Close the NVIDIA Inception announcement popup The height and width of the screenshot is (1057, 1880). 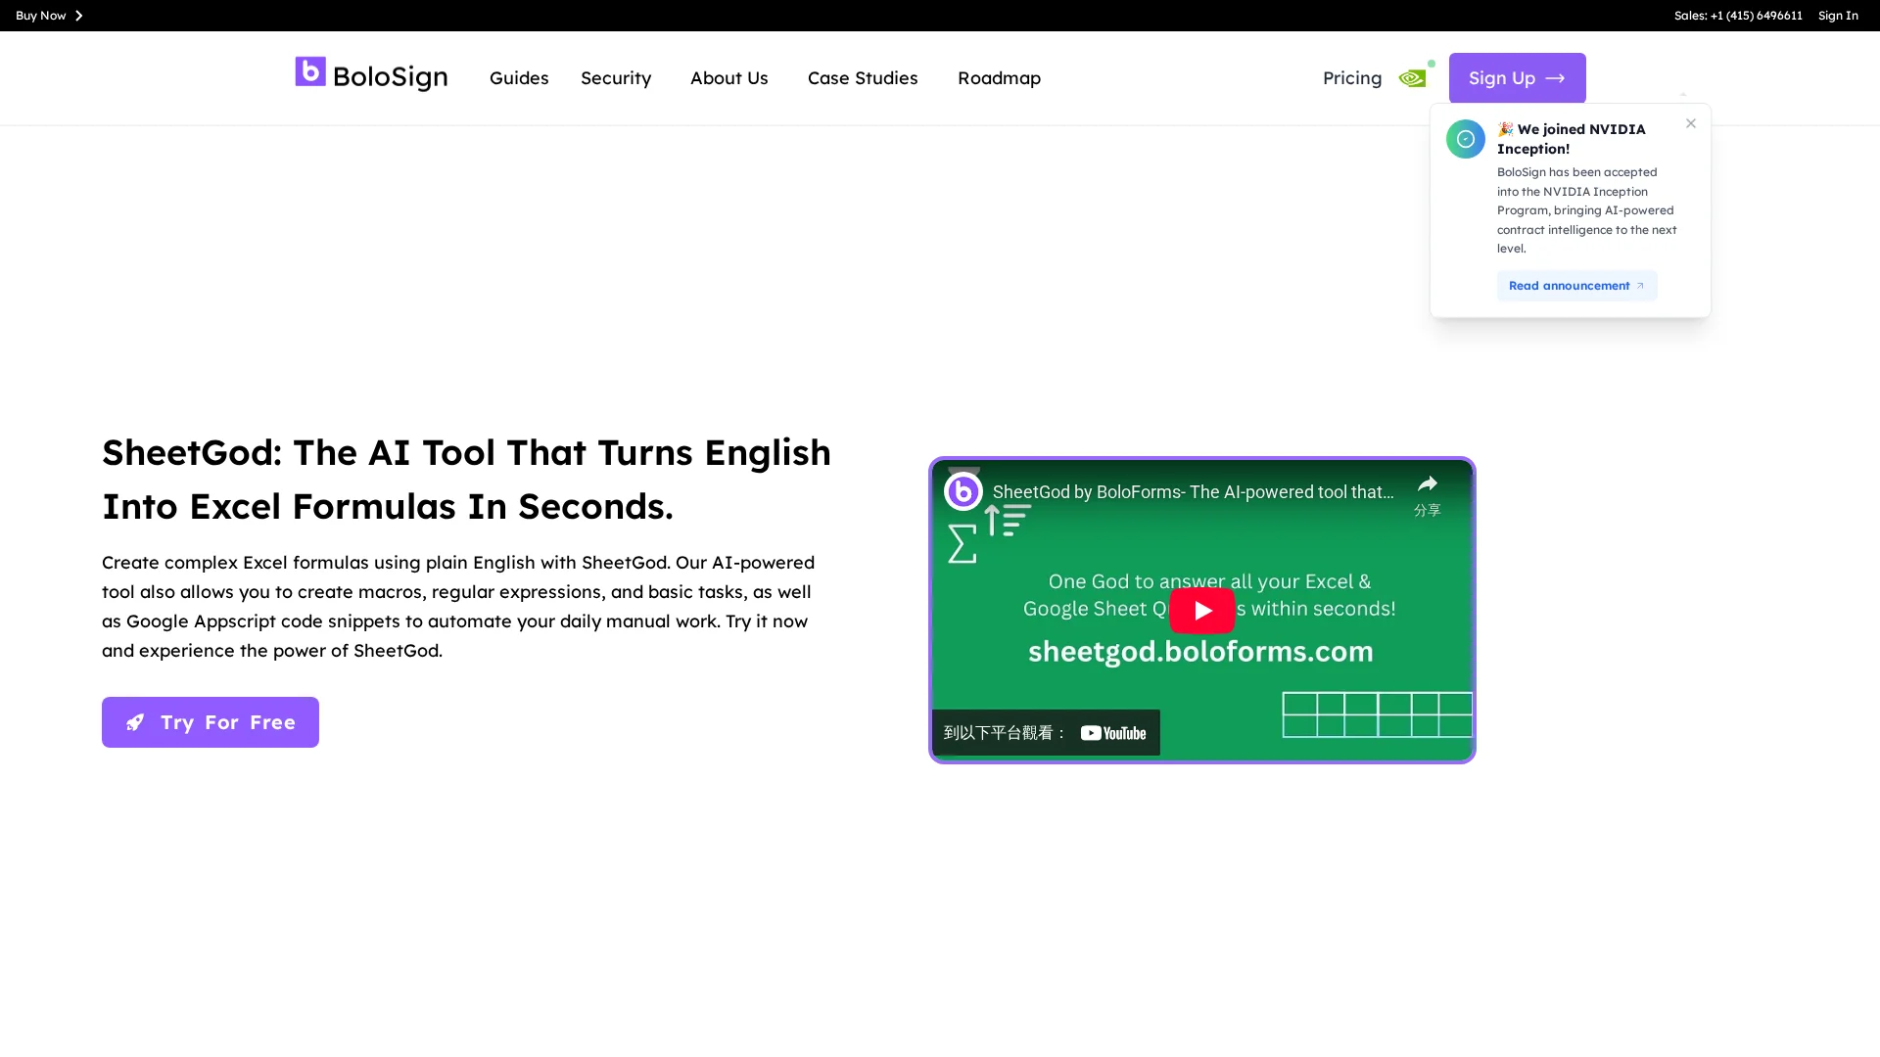(x=1690, y=123)
